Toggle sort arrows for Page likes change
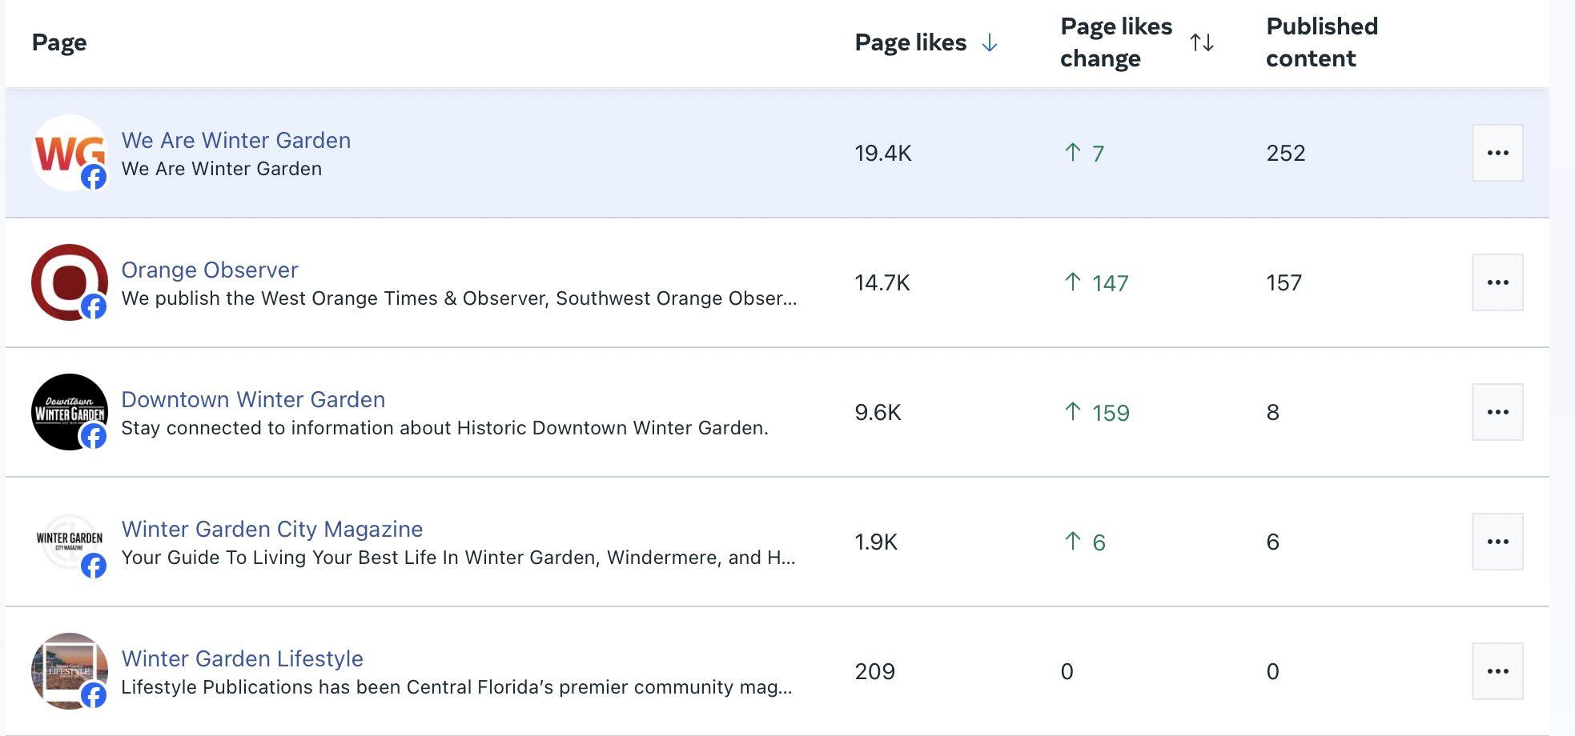This screenshot has height=736, width=1575. [1201, 42]
